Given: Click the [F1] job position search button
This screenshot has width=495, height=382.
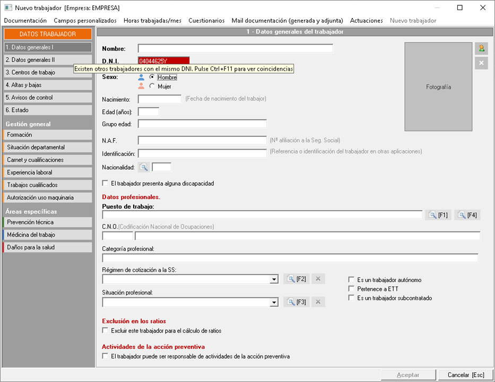Looking at the screenshot, I should click(x=438, y=215).
